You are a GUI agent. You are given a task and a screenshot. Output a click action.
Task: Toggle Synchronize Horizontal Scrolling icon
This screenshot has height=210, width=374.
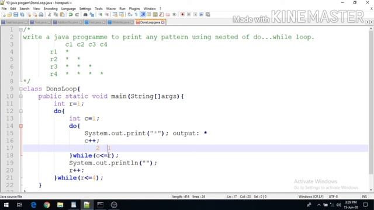click(x=122, y=15)
